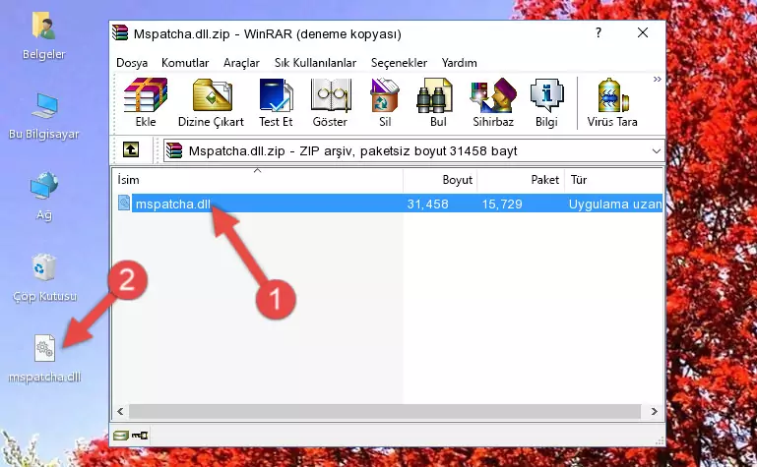
Task: Click the horizontal scrollbar track
Action: 385,411
